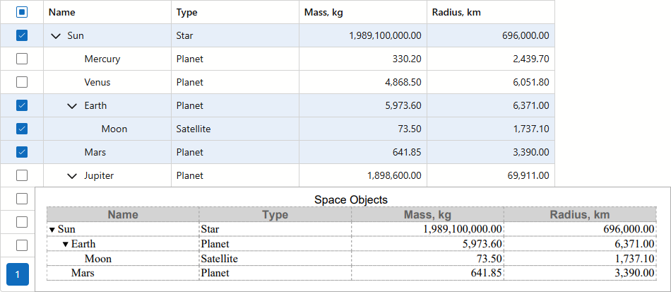Deselect the Earth row checkbox

coord(21,105)
